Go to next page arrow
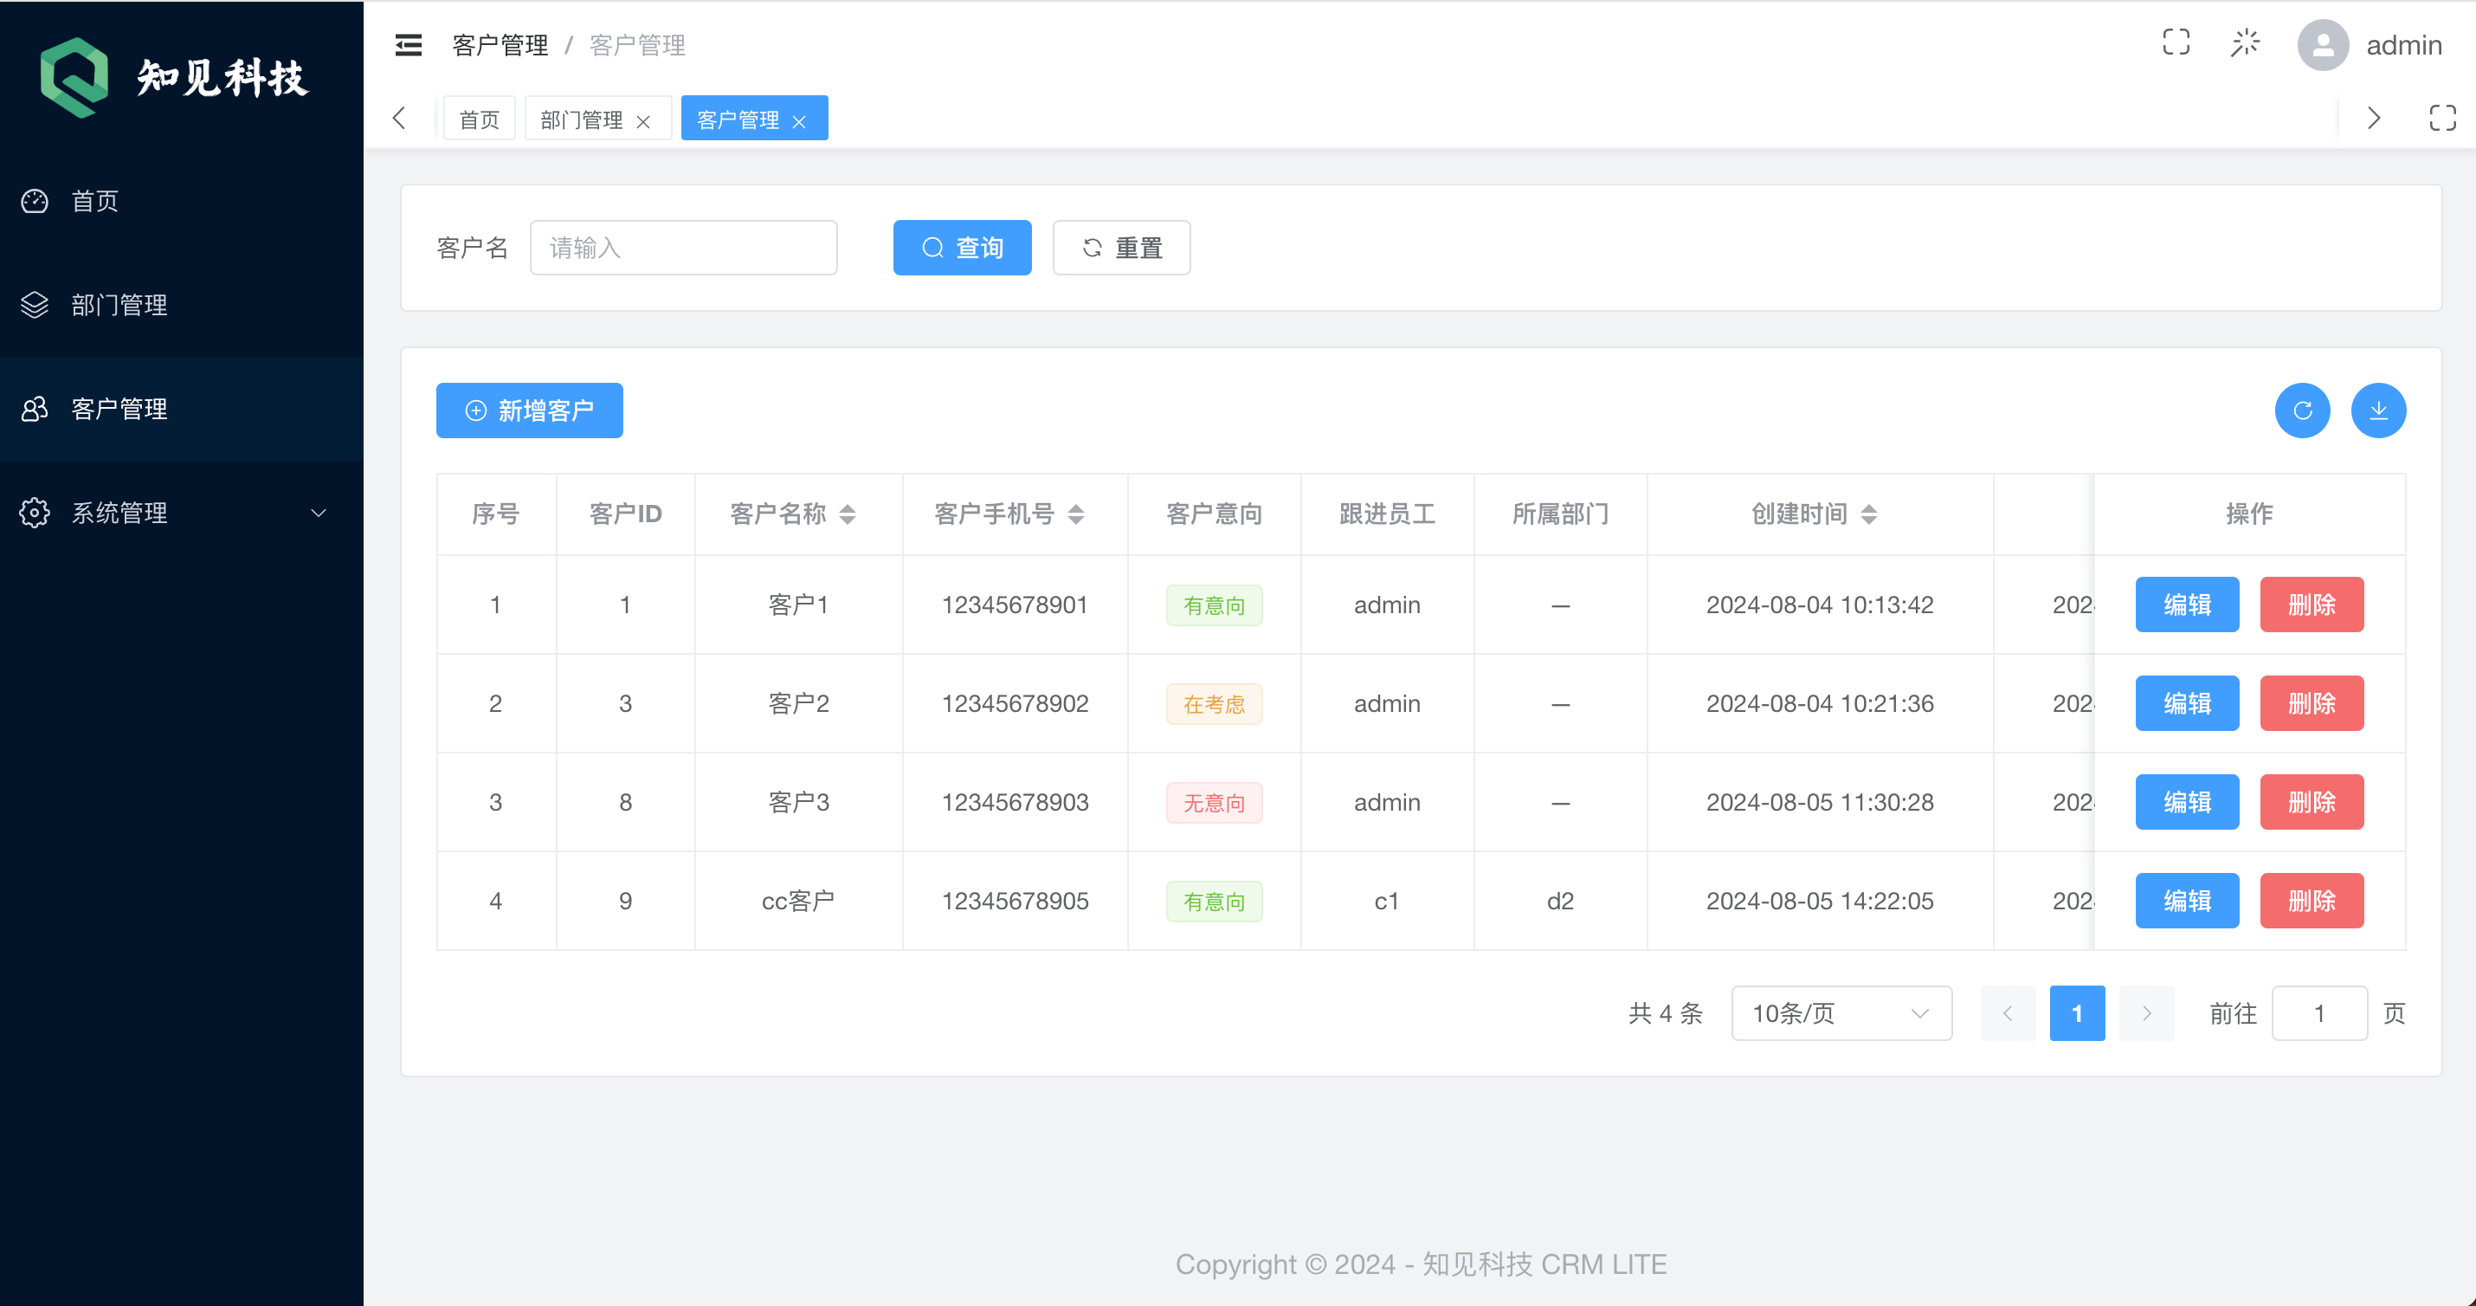This screenshot has width=2476, height=1306. (2146, 1012)
